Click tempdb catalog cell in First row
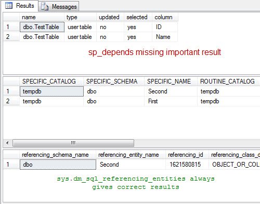Viewport: 260px width, 204px height. [x=51, y=101]
